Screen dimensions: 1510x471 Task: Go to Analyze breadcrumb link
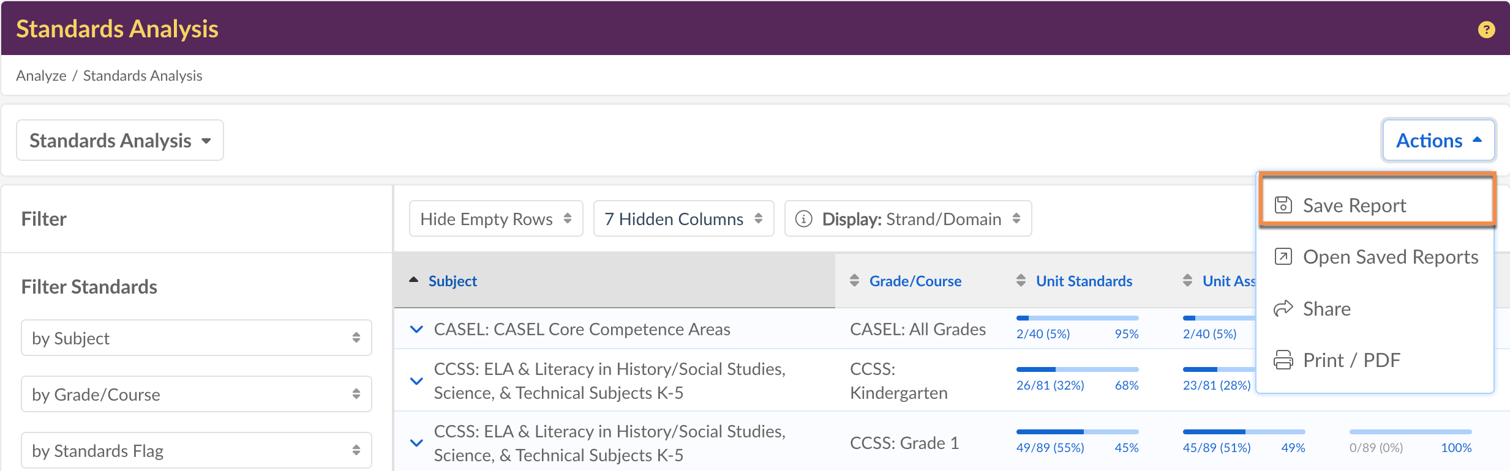pos(41,76)
